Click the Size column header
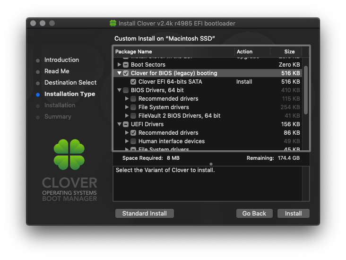The height and width of the screenshot is (260, 346). [286, 52]
